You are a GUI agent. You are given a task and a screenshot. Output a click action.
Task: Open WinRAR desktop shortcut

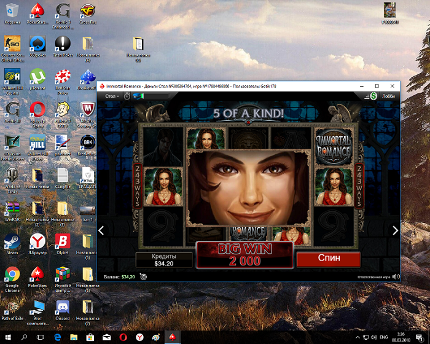12,211
